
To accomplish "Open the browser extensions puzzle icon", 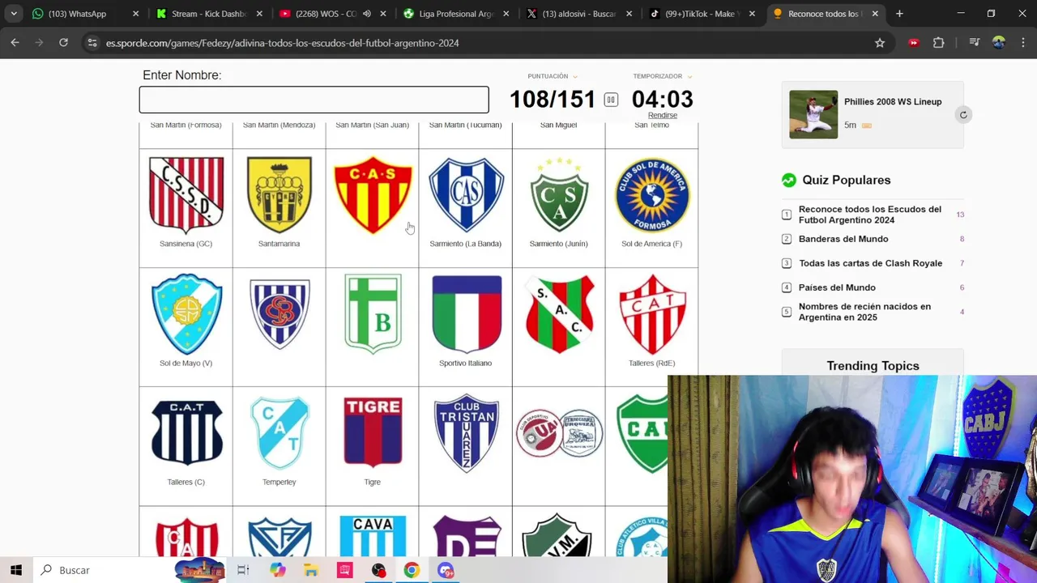I will tap(938, 43).
